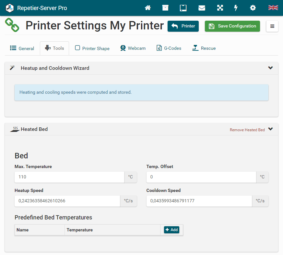Click the UK flag language icon
The height and width of the screenshot is (255, 283).
273,8
